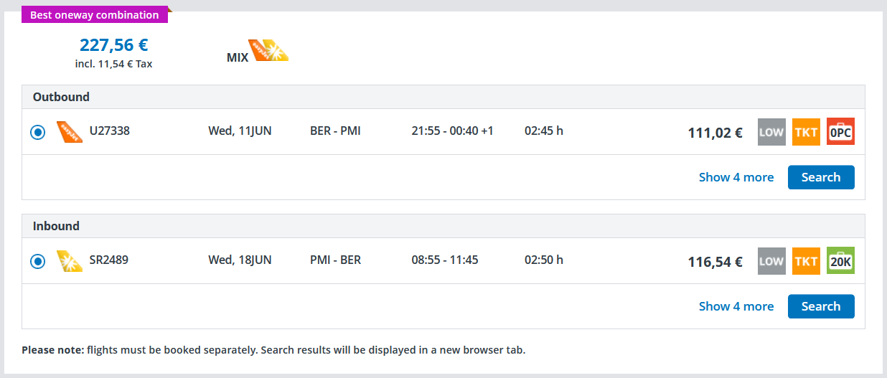887x378 pixels.
Task: Click the 227,56 € total price
Action: tap(113, 45)
